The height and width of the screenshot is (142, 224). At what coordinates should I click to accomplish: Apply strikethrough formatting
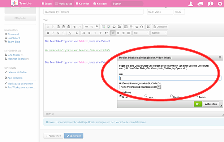click(x=64, y=33)
